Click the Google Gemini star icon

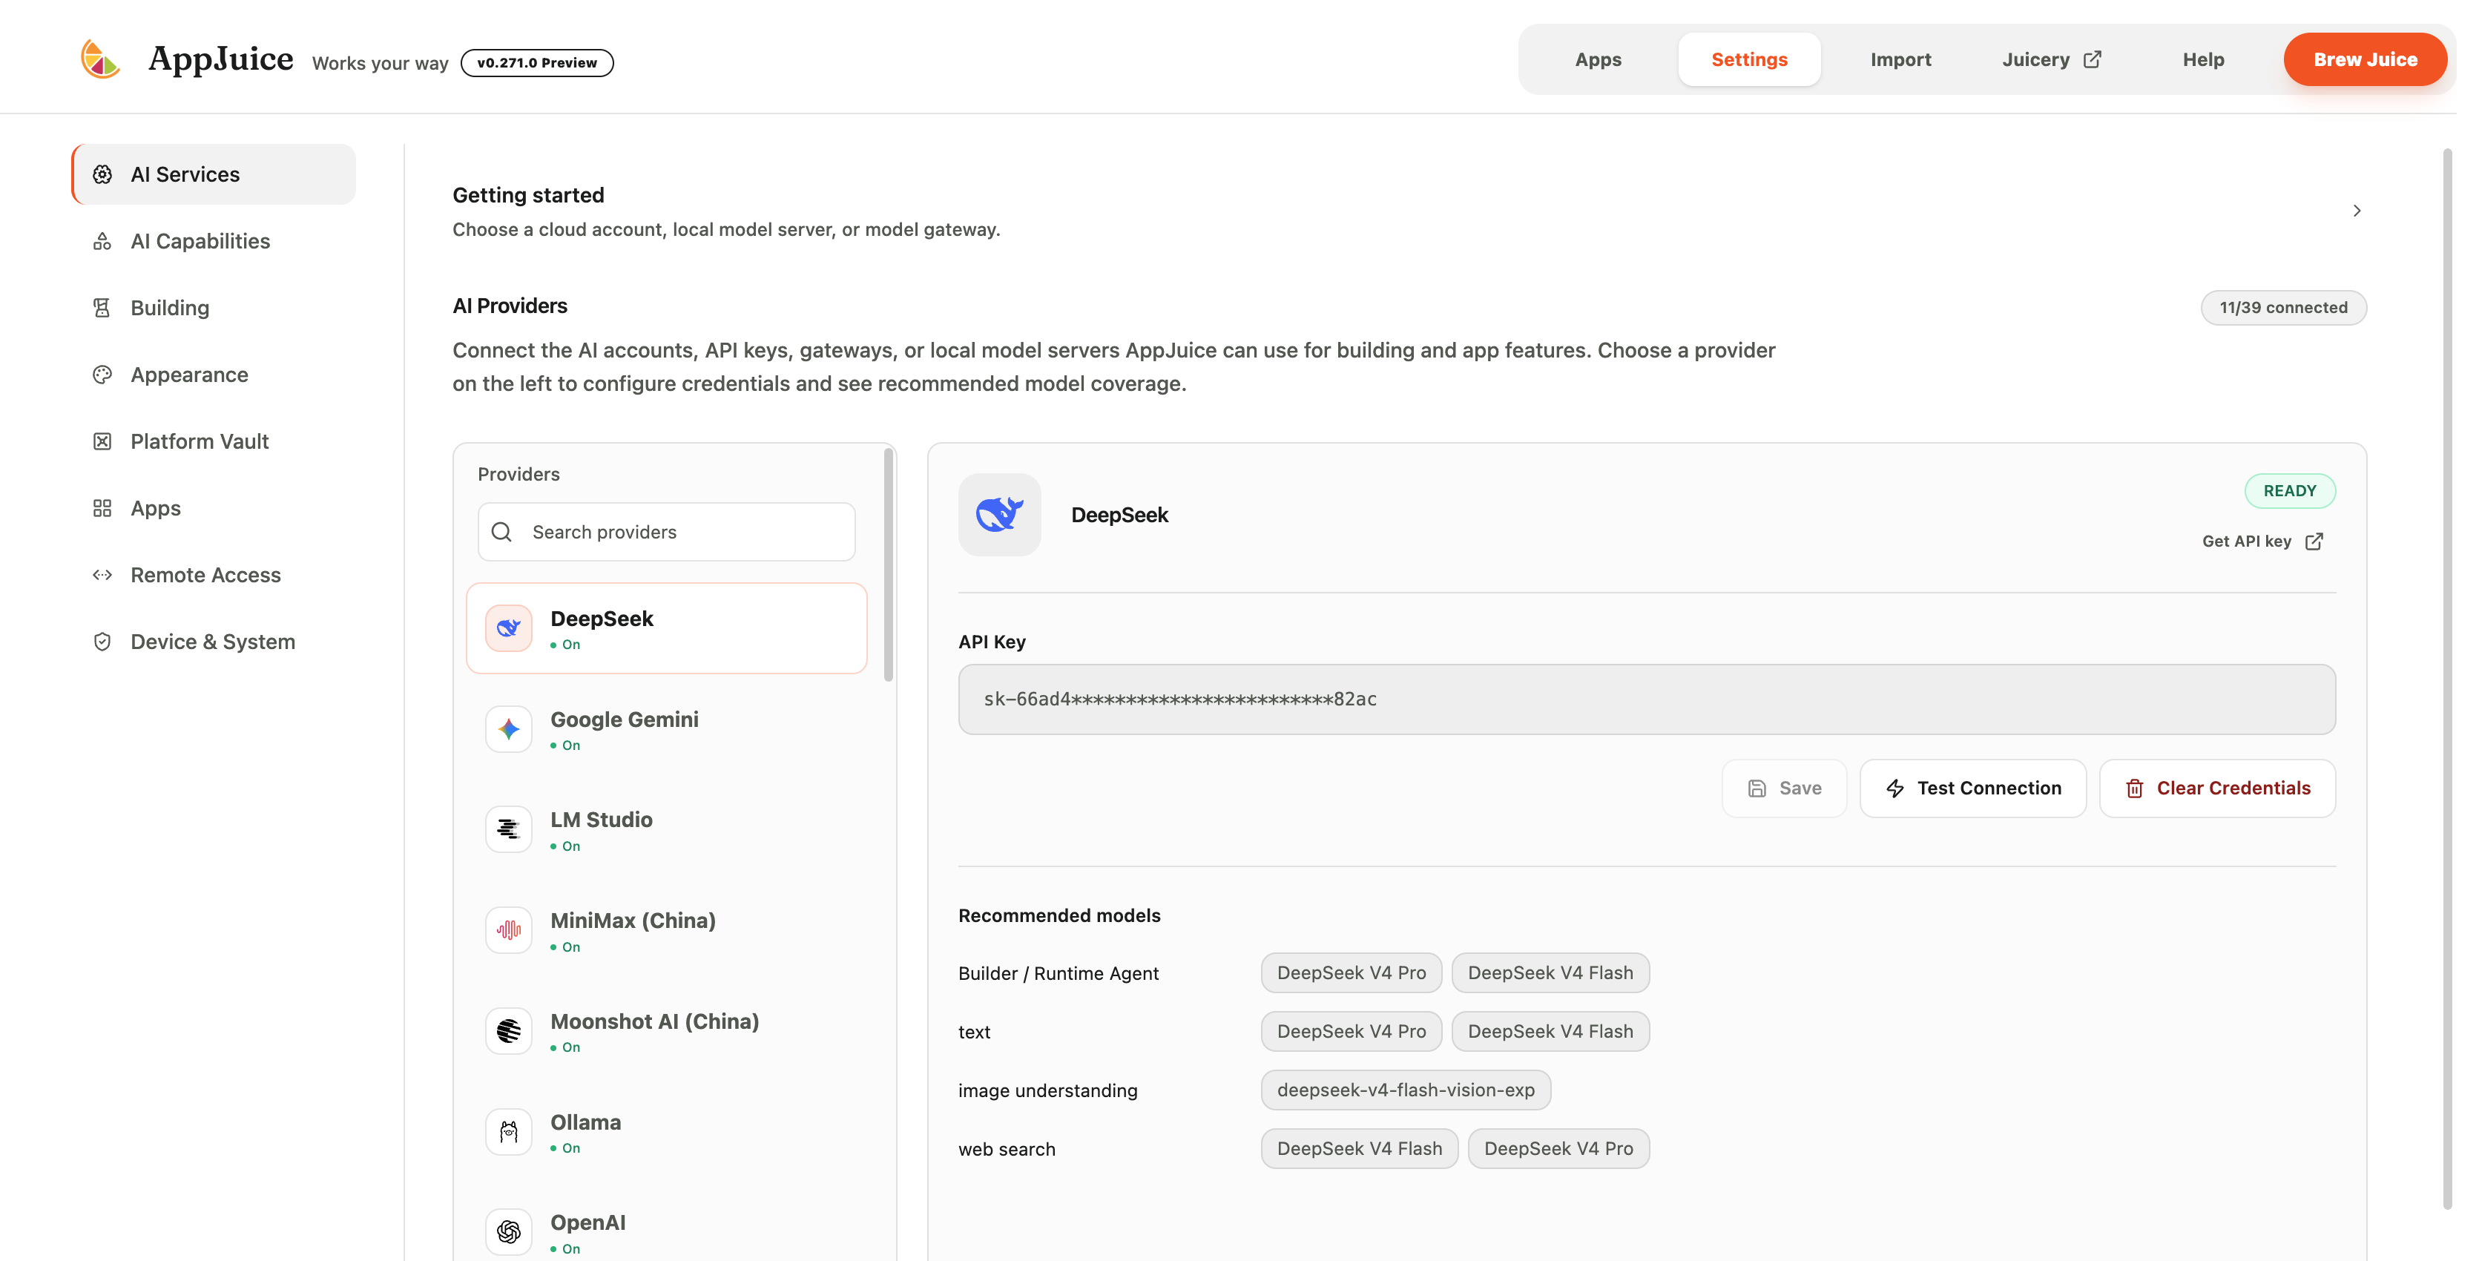tap(509, 728)
